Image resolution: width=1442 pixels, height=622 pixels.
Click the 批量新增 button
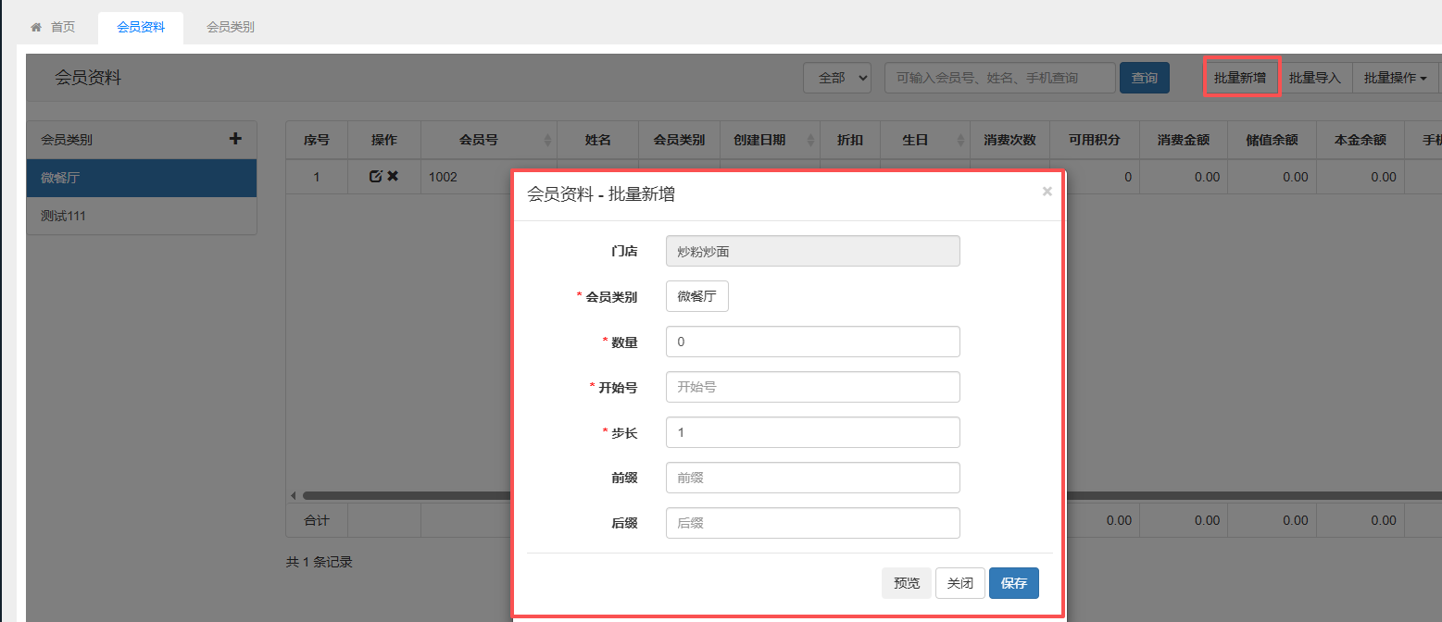1240,78
